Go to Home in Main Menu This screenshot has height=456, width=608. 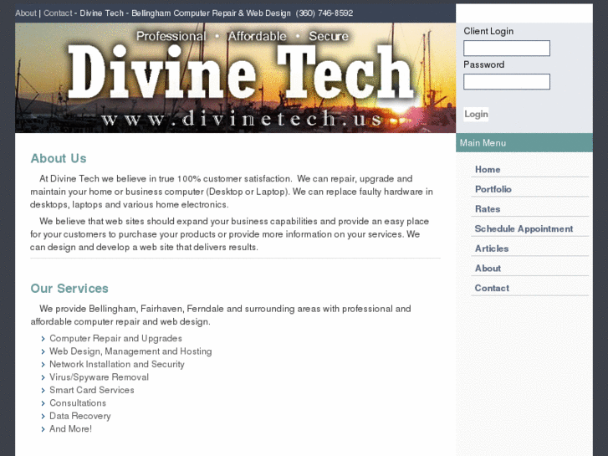[x=488, y=170]
